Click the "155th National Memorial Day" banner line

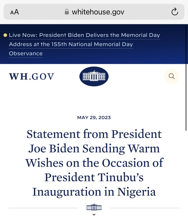pos(71,44)
